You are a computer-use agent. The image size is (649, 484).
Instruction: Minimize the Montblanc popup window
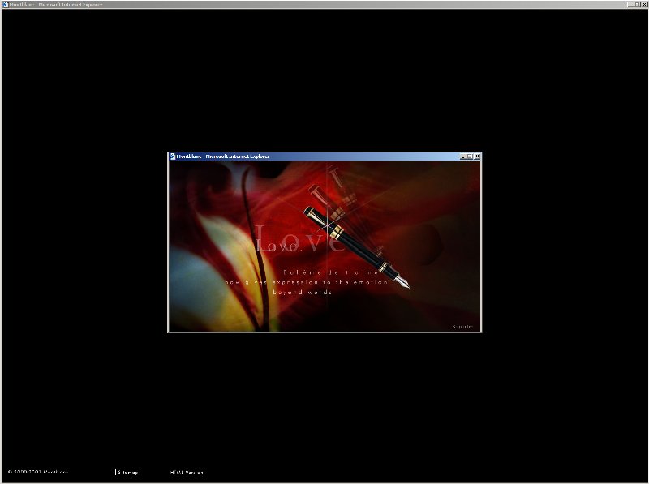click(463, 156)
